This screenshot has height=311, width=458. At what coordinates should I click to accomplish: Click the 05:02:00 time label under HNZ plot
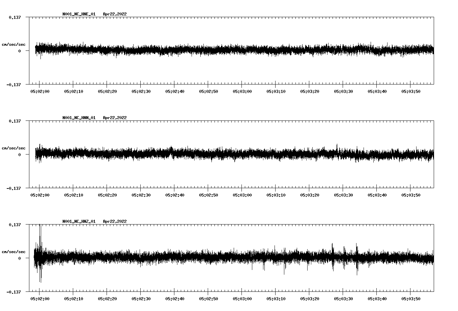pyautogui.click(x=40, y=299)
